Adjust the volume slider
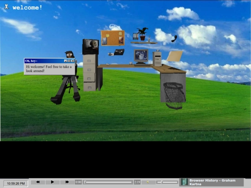Viewport: 251px width, 188px height. point(167,182)
